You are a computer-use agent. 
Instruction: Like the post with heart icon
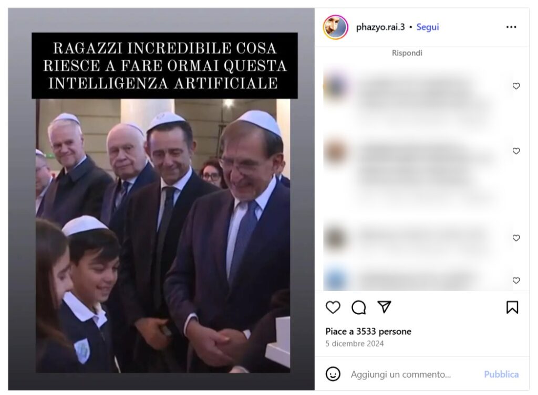coord(333,307)
